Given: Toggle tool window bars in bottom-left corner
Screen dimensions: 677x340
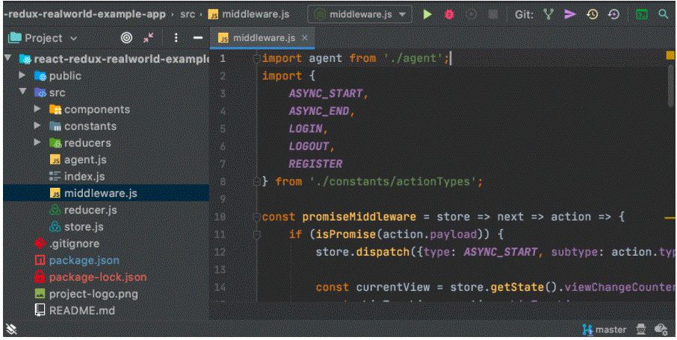Looking at the screenshot, I should [11, 329].
